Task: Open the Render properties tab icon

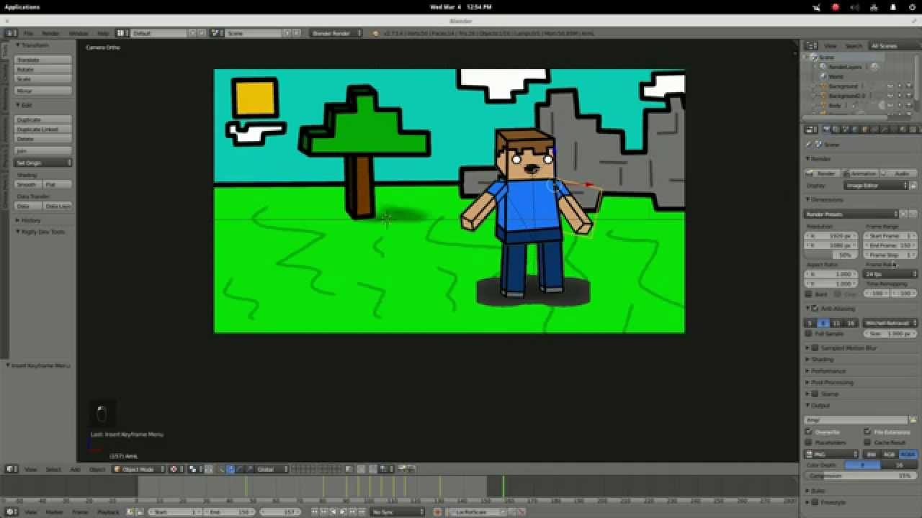Action: point(827,129)
